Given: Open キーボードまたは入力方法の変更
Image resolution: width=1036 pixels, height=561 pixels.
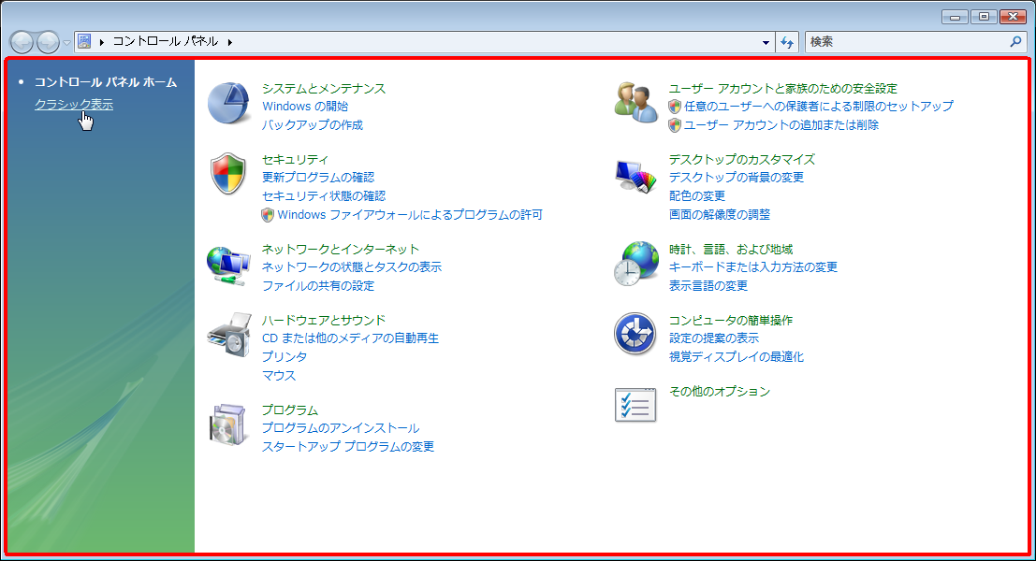Looking at the screenshot, I should [753, 267].
